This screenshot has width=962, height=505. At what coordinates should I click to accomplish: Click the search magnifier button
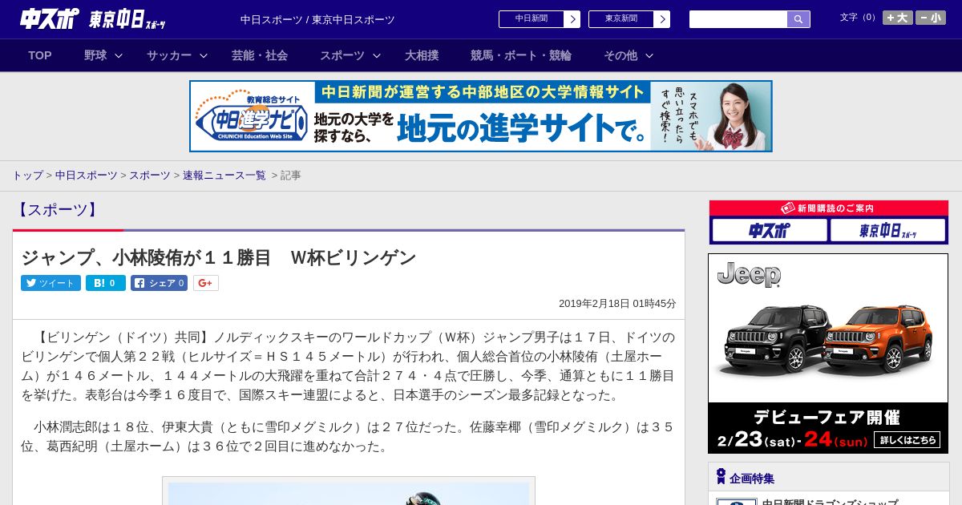click(798, 19)
